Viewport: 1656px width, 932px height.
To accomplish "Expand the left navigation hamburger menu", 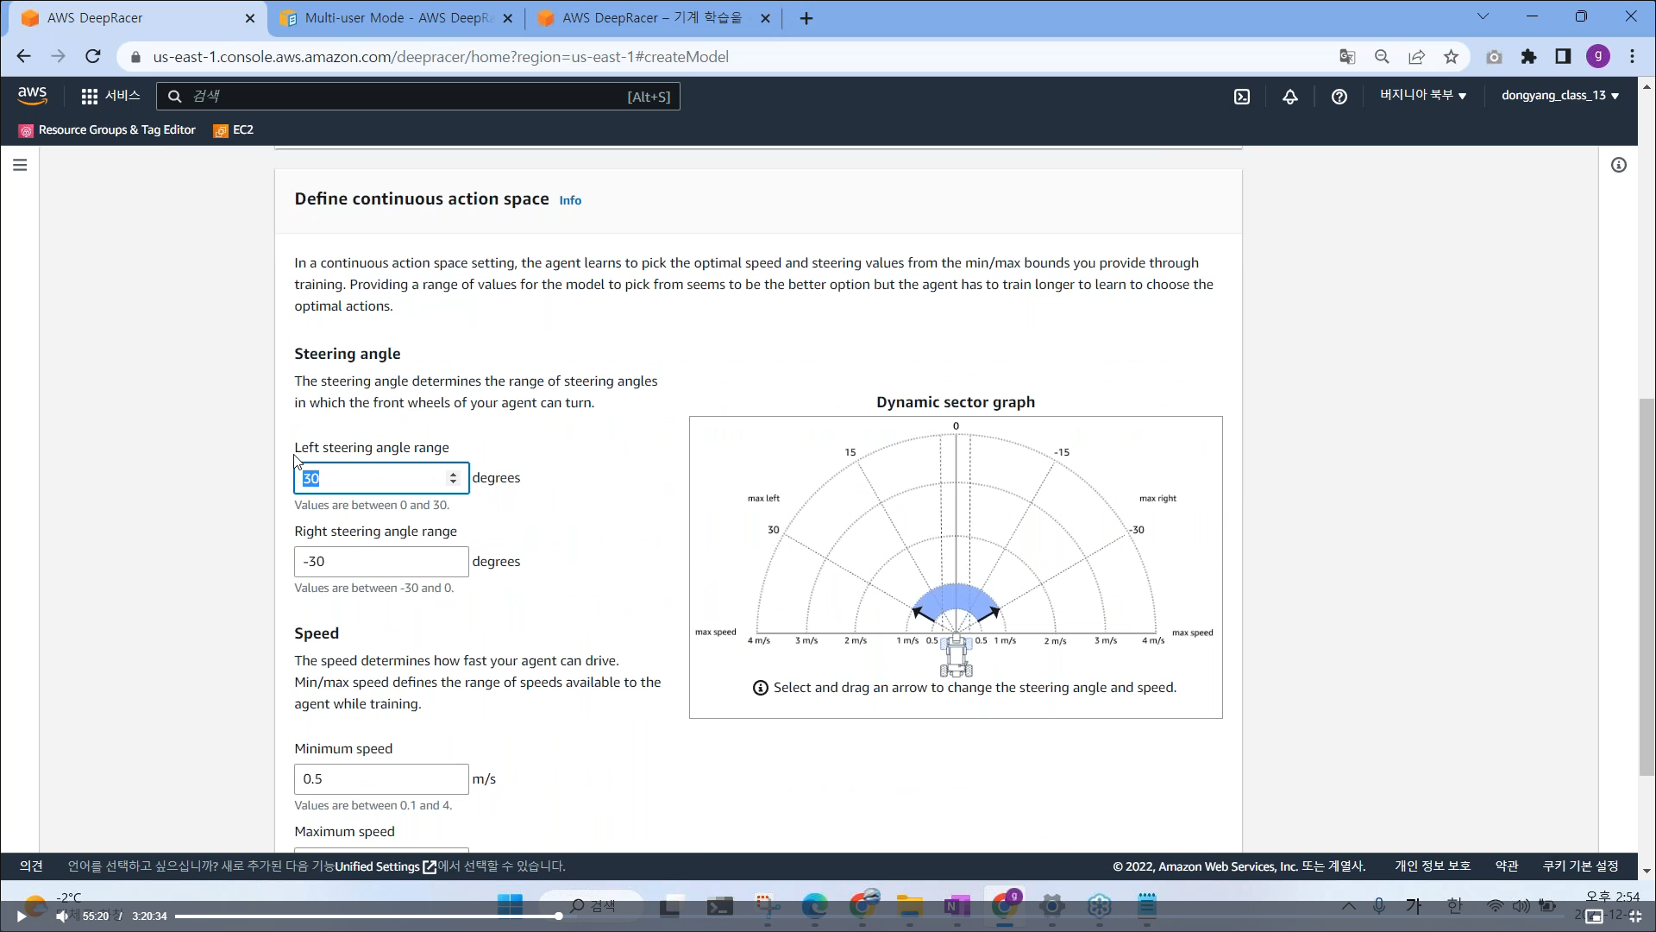I will 20,165.
